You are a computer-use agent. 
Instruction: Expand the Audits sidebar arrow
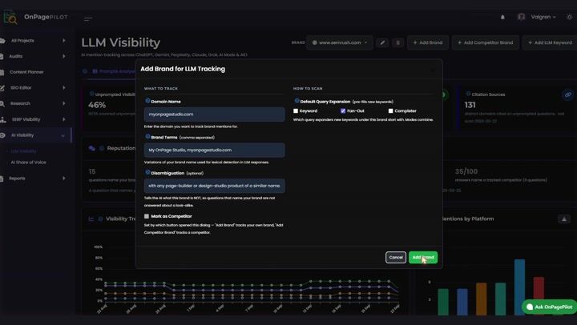tap(64, 56)
